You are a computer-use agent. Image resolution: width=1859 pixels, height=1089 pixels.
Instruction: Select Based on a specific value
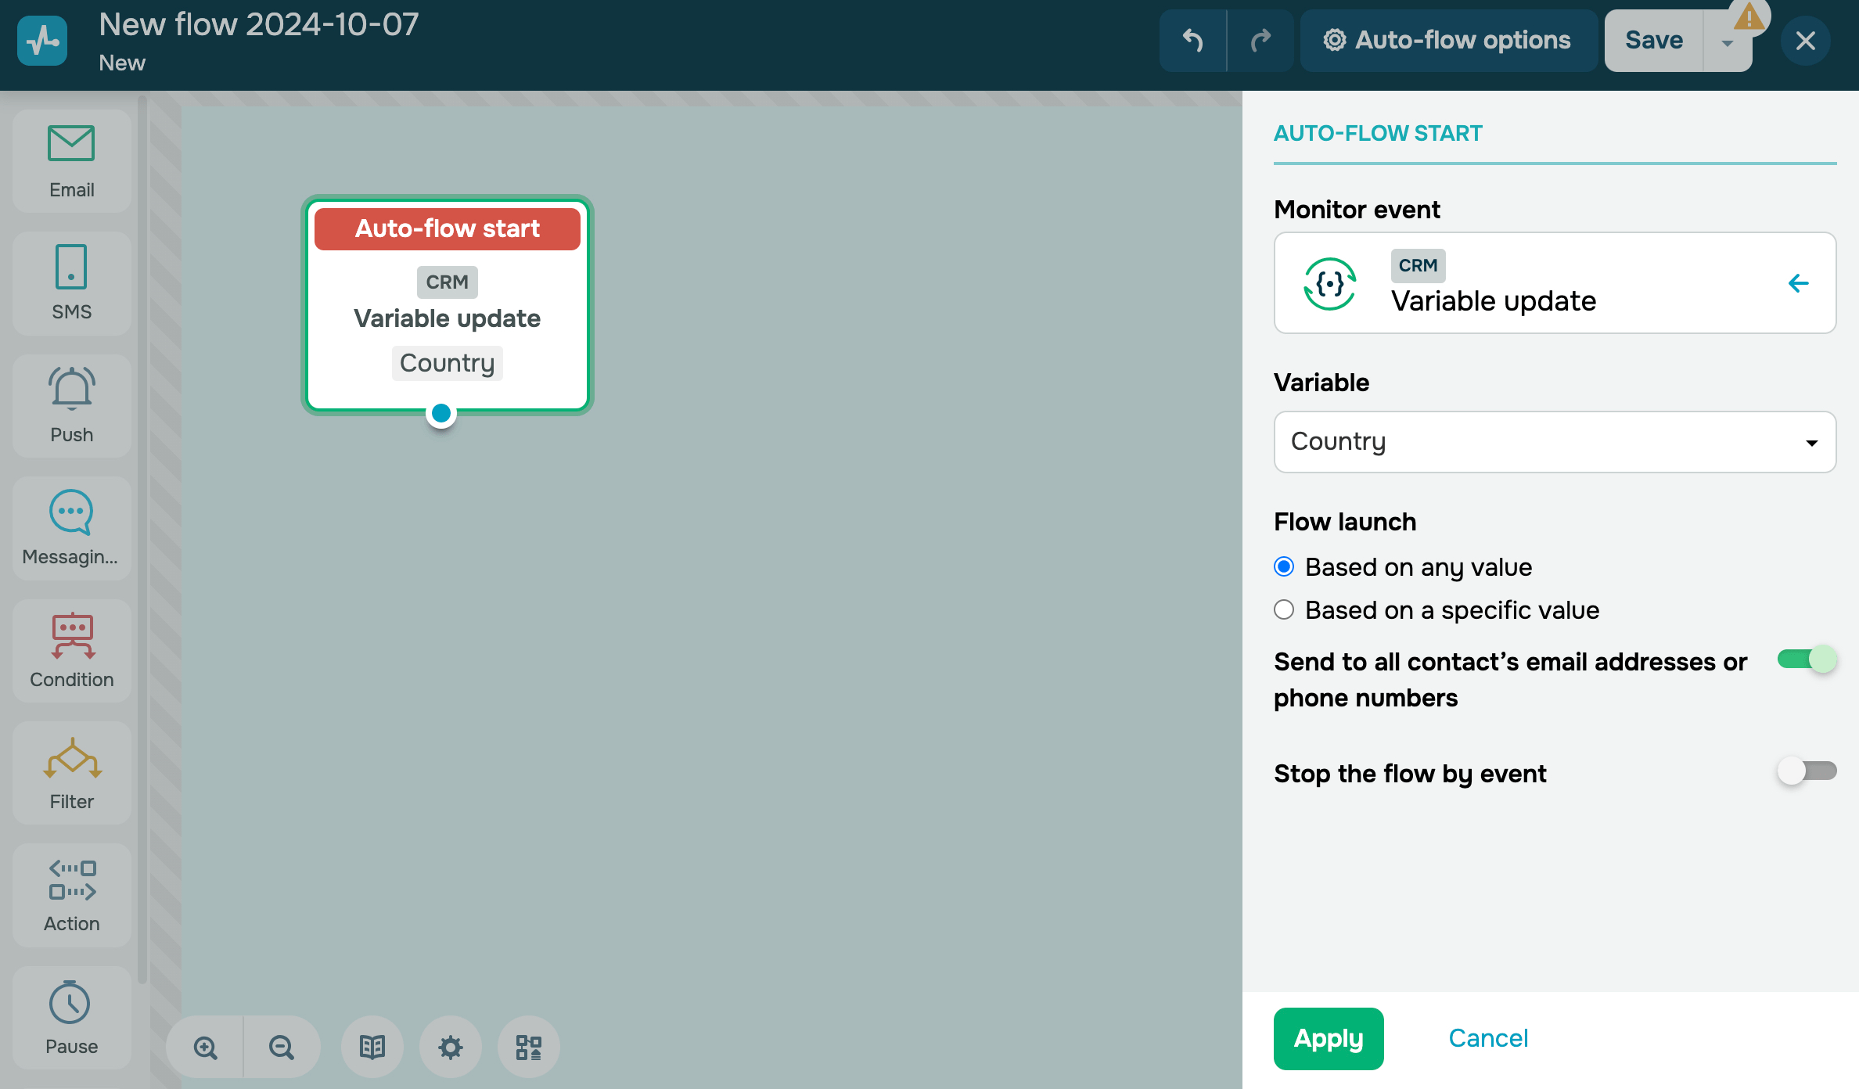pyautogui.click(x=1284, y=609)
